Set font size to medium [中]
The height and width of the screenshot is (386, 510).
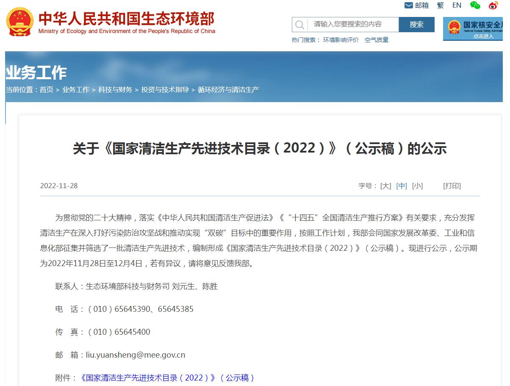click(402, 186)
